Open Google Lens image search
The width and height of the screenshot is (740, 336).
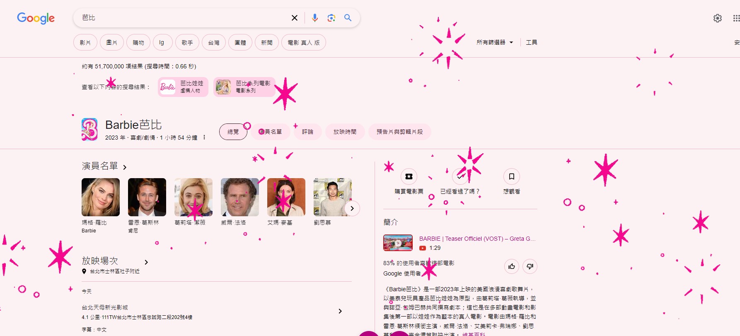pyautogui.click(x=331, y=18)
